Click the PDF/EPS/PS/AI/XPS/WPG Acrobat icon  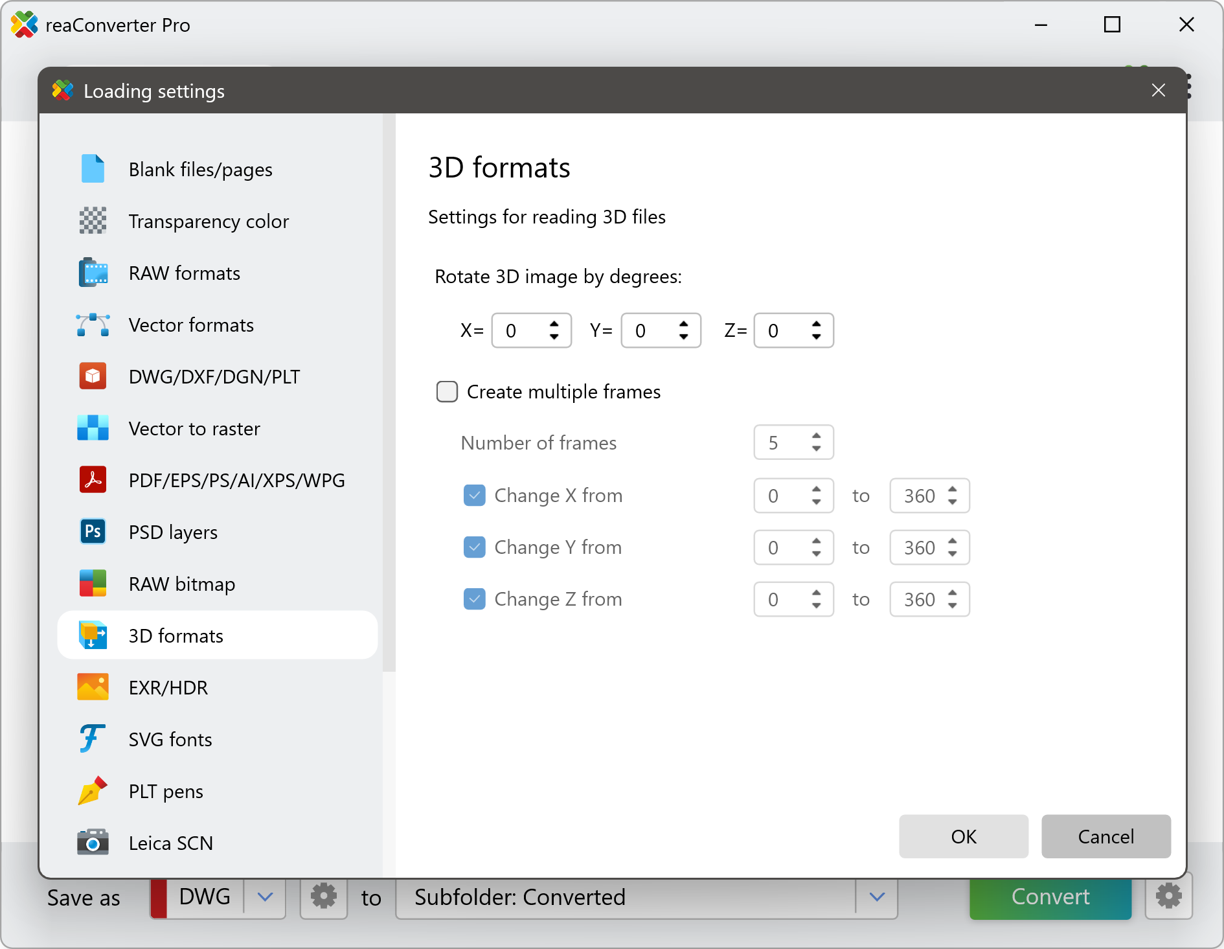93,480
